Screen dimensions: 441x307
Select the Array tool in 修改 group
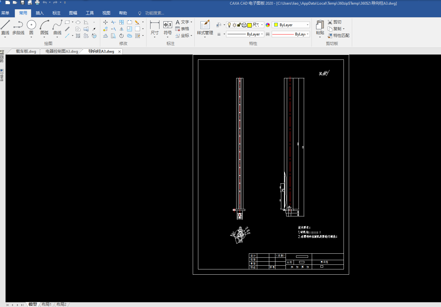122,22
